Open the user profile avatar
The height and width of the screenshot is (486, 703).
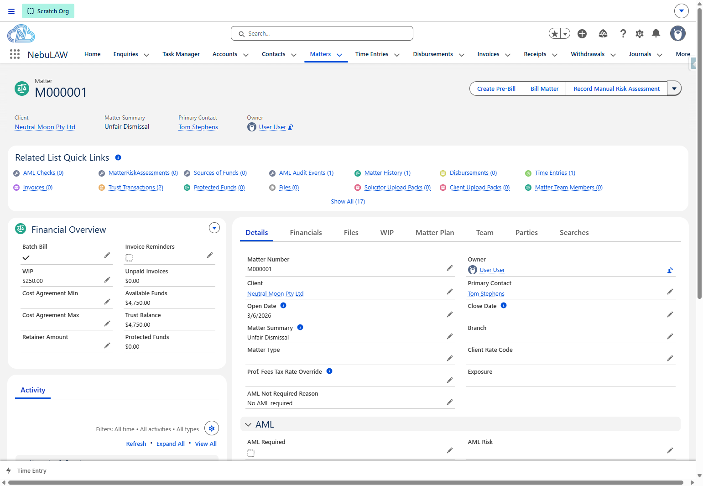coord(678,33)
